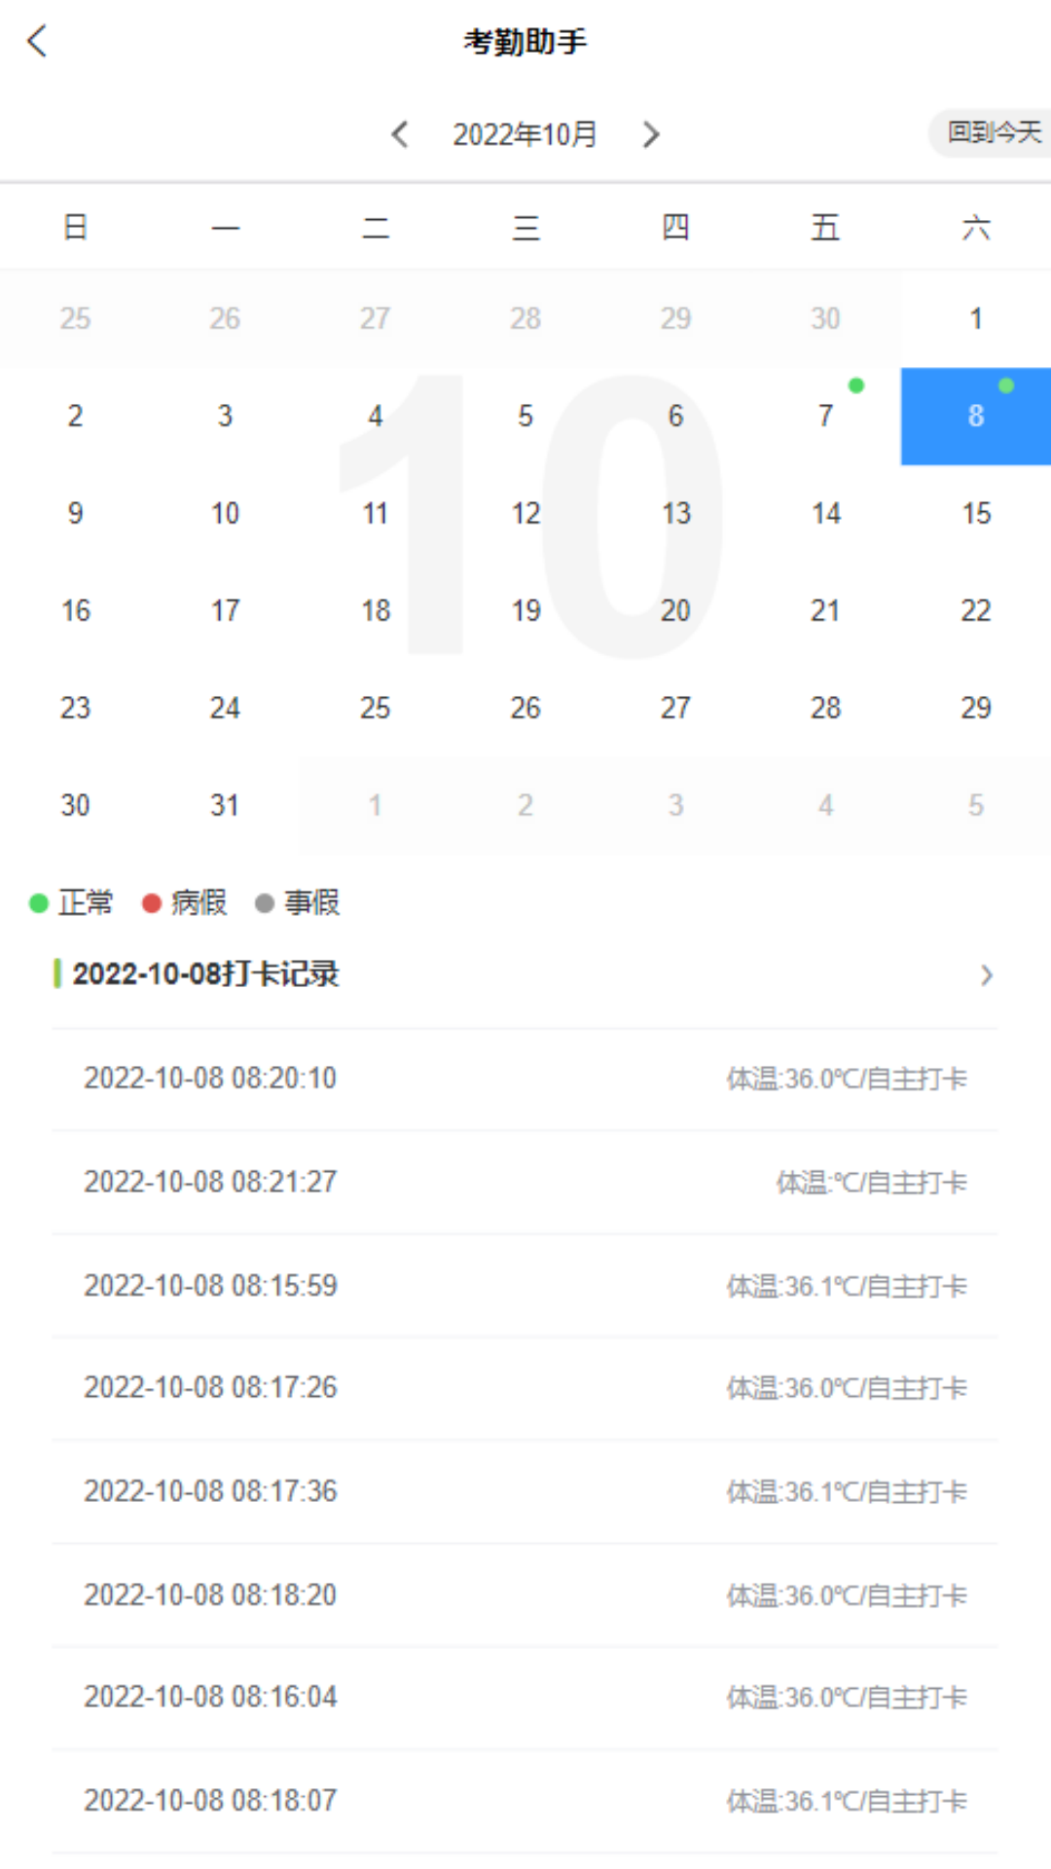Open the 08:20:10 check-in record

525,1079
